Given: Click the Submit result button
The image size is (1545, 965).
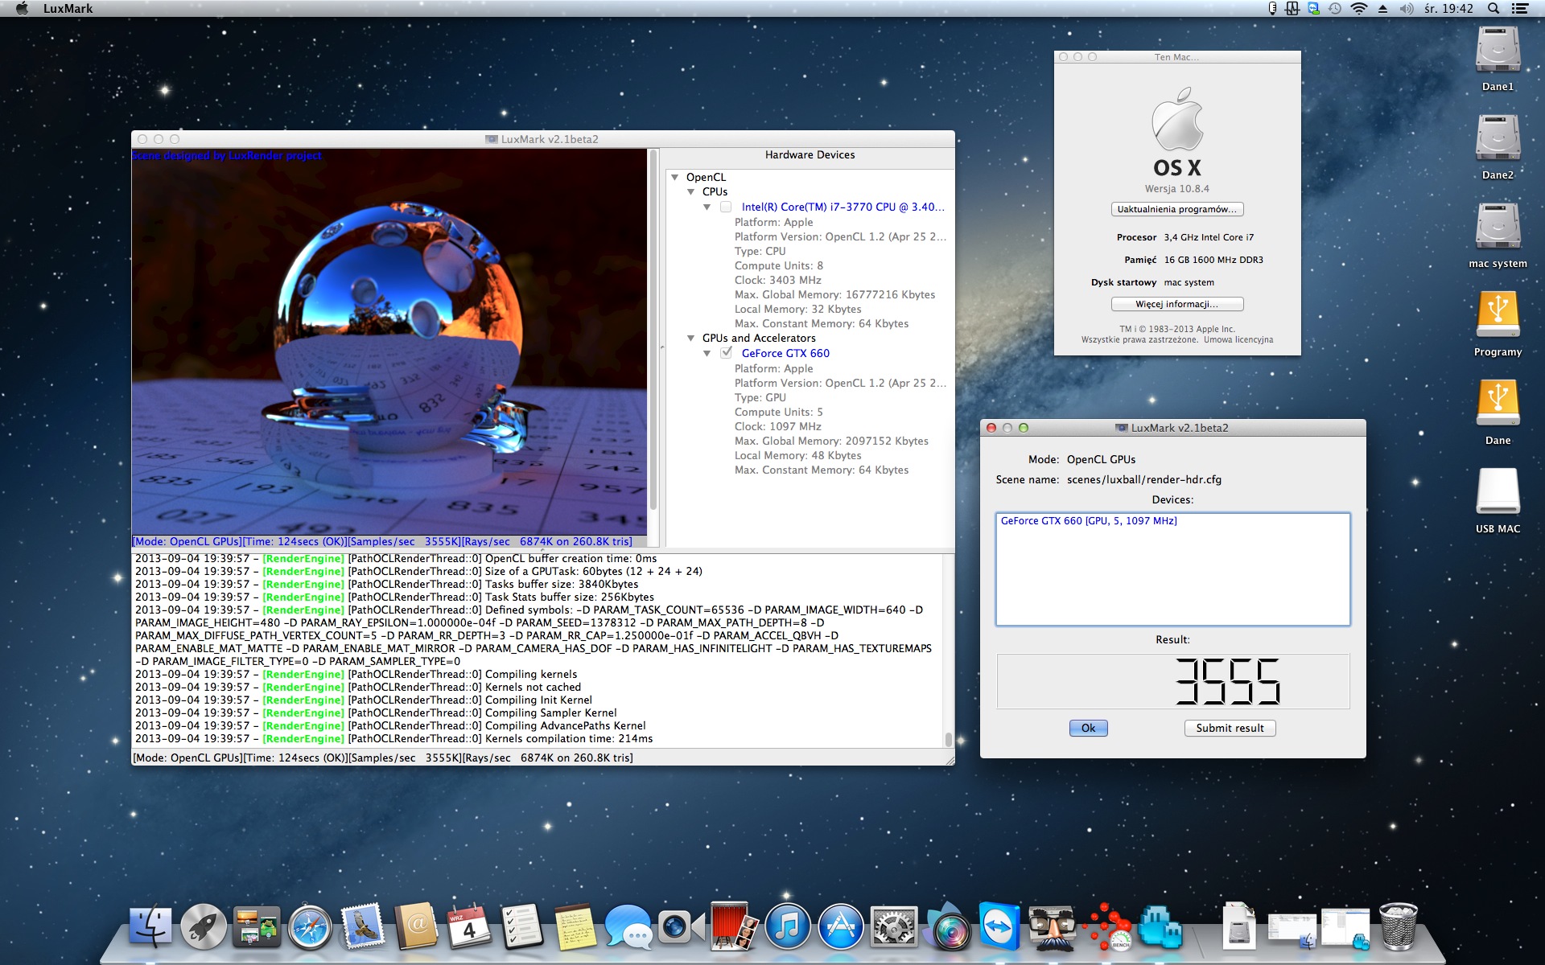Looking at the screenshot, I should pyautogui.click(x=1230, y=728).
